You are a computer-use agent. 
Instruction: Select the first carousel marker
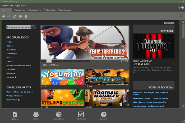tap(44, 61)
